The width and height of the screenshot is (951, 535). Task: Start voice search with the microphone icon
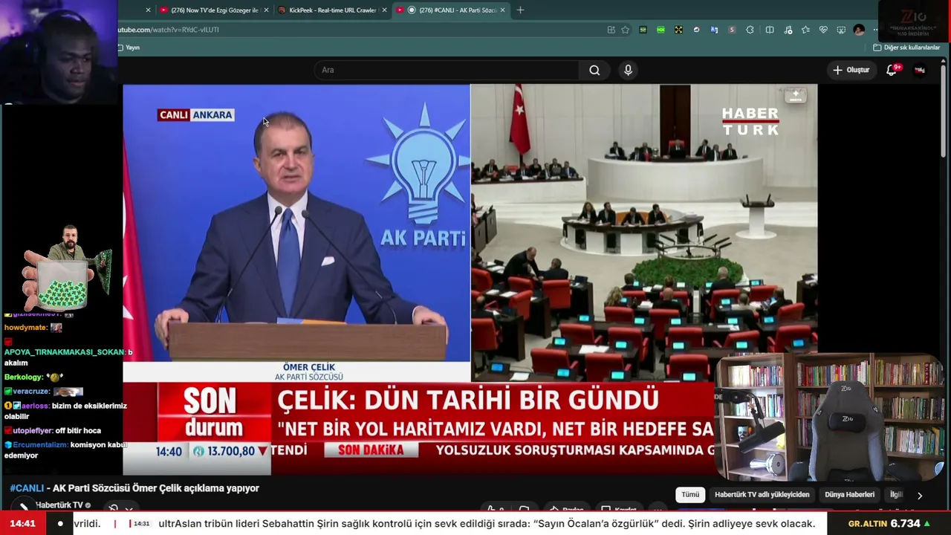(628, 70)
